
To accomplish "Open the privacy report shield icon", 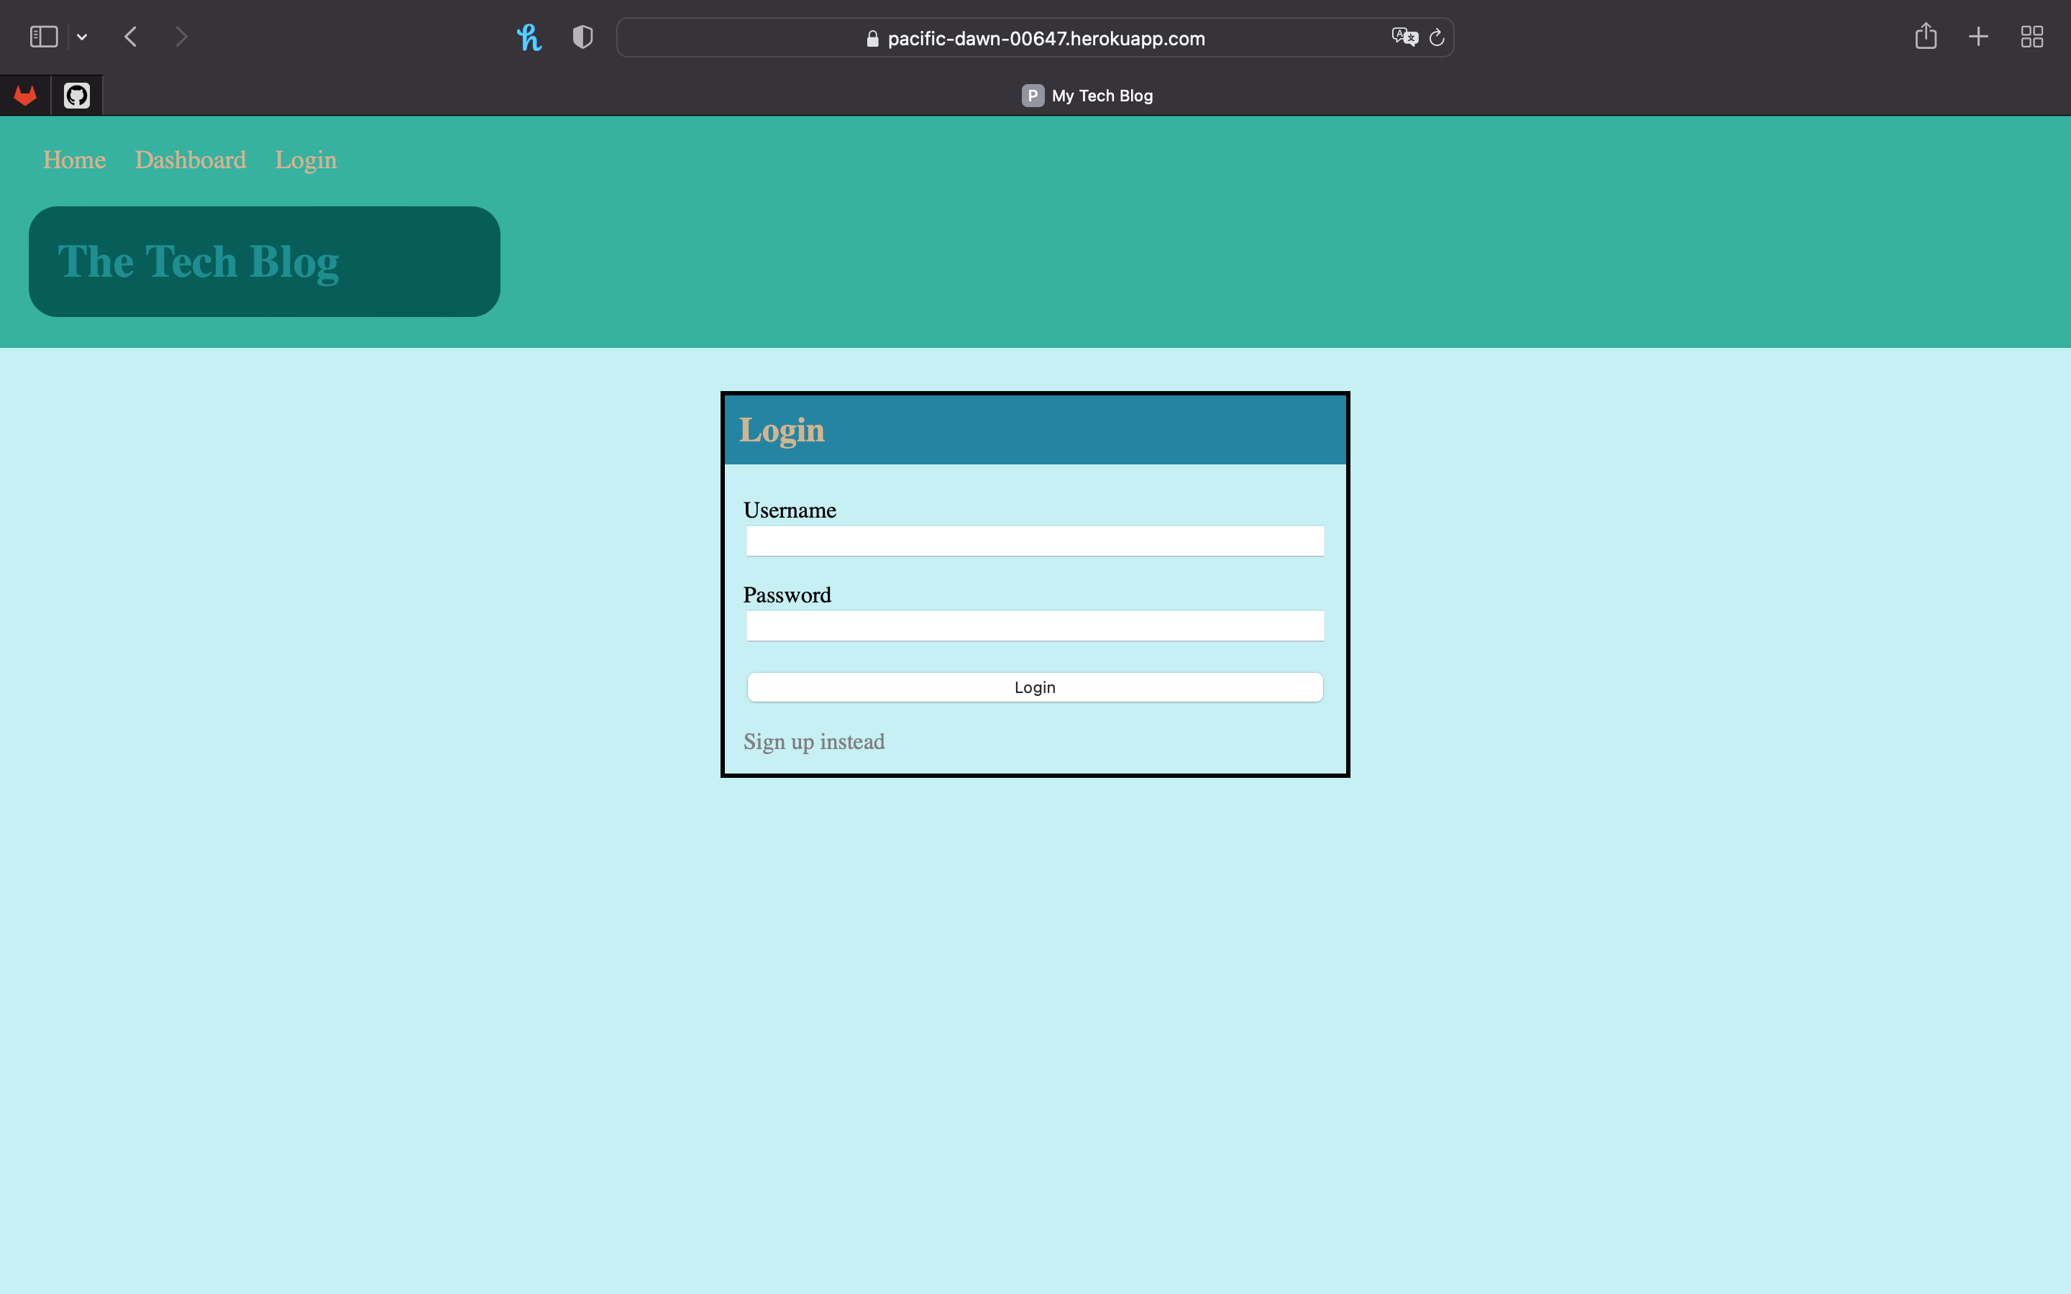I will 582,37.
